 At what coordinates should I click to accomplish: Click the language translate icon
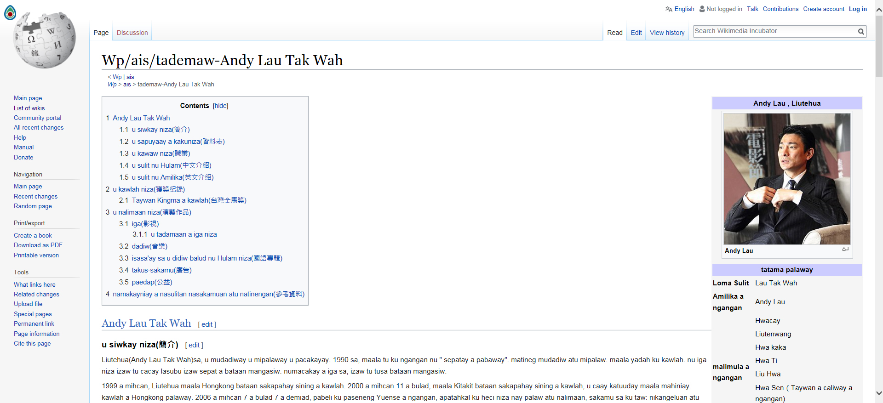[669, 9]
